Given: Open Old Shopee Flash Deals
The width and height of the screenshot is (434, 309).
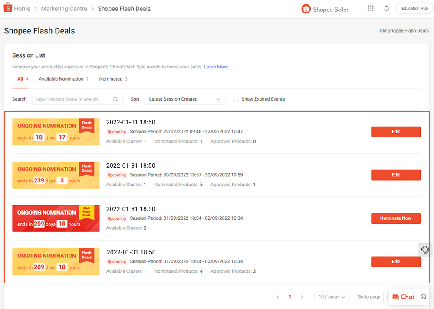Looking at the screenshot, I should pos(404,30).
